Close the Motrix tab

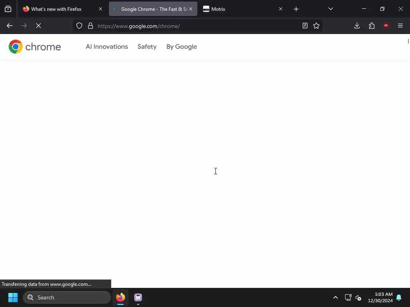pos(281,9)
